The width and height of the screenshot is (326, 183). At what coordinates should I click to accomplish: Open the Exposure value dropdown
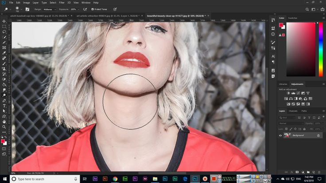(x=78, y=9)
